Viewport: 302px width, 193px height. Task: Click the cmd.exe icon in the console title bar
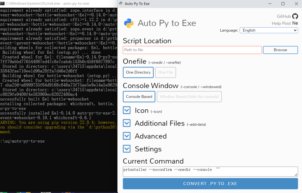coord(2,4)
